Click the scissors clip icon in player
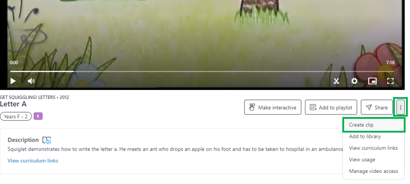This screenshot has height=184, width=410. 336,81
